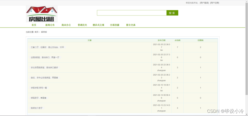Screen dimensions: 248x116
Task: Select the 商业办公 nav item
Action: pos(66,25)
